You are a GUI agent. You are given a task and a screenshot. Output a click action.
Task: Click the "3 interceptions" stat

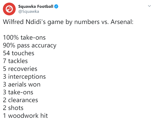point(24,77)
